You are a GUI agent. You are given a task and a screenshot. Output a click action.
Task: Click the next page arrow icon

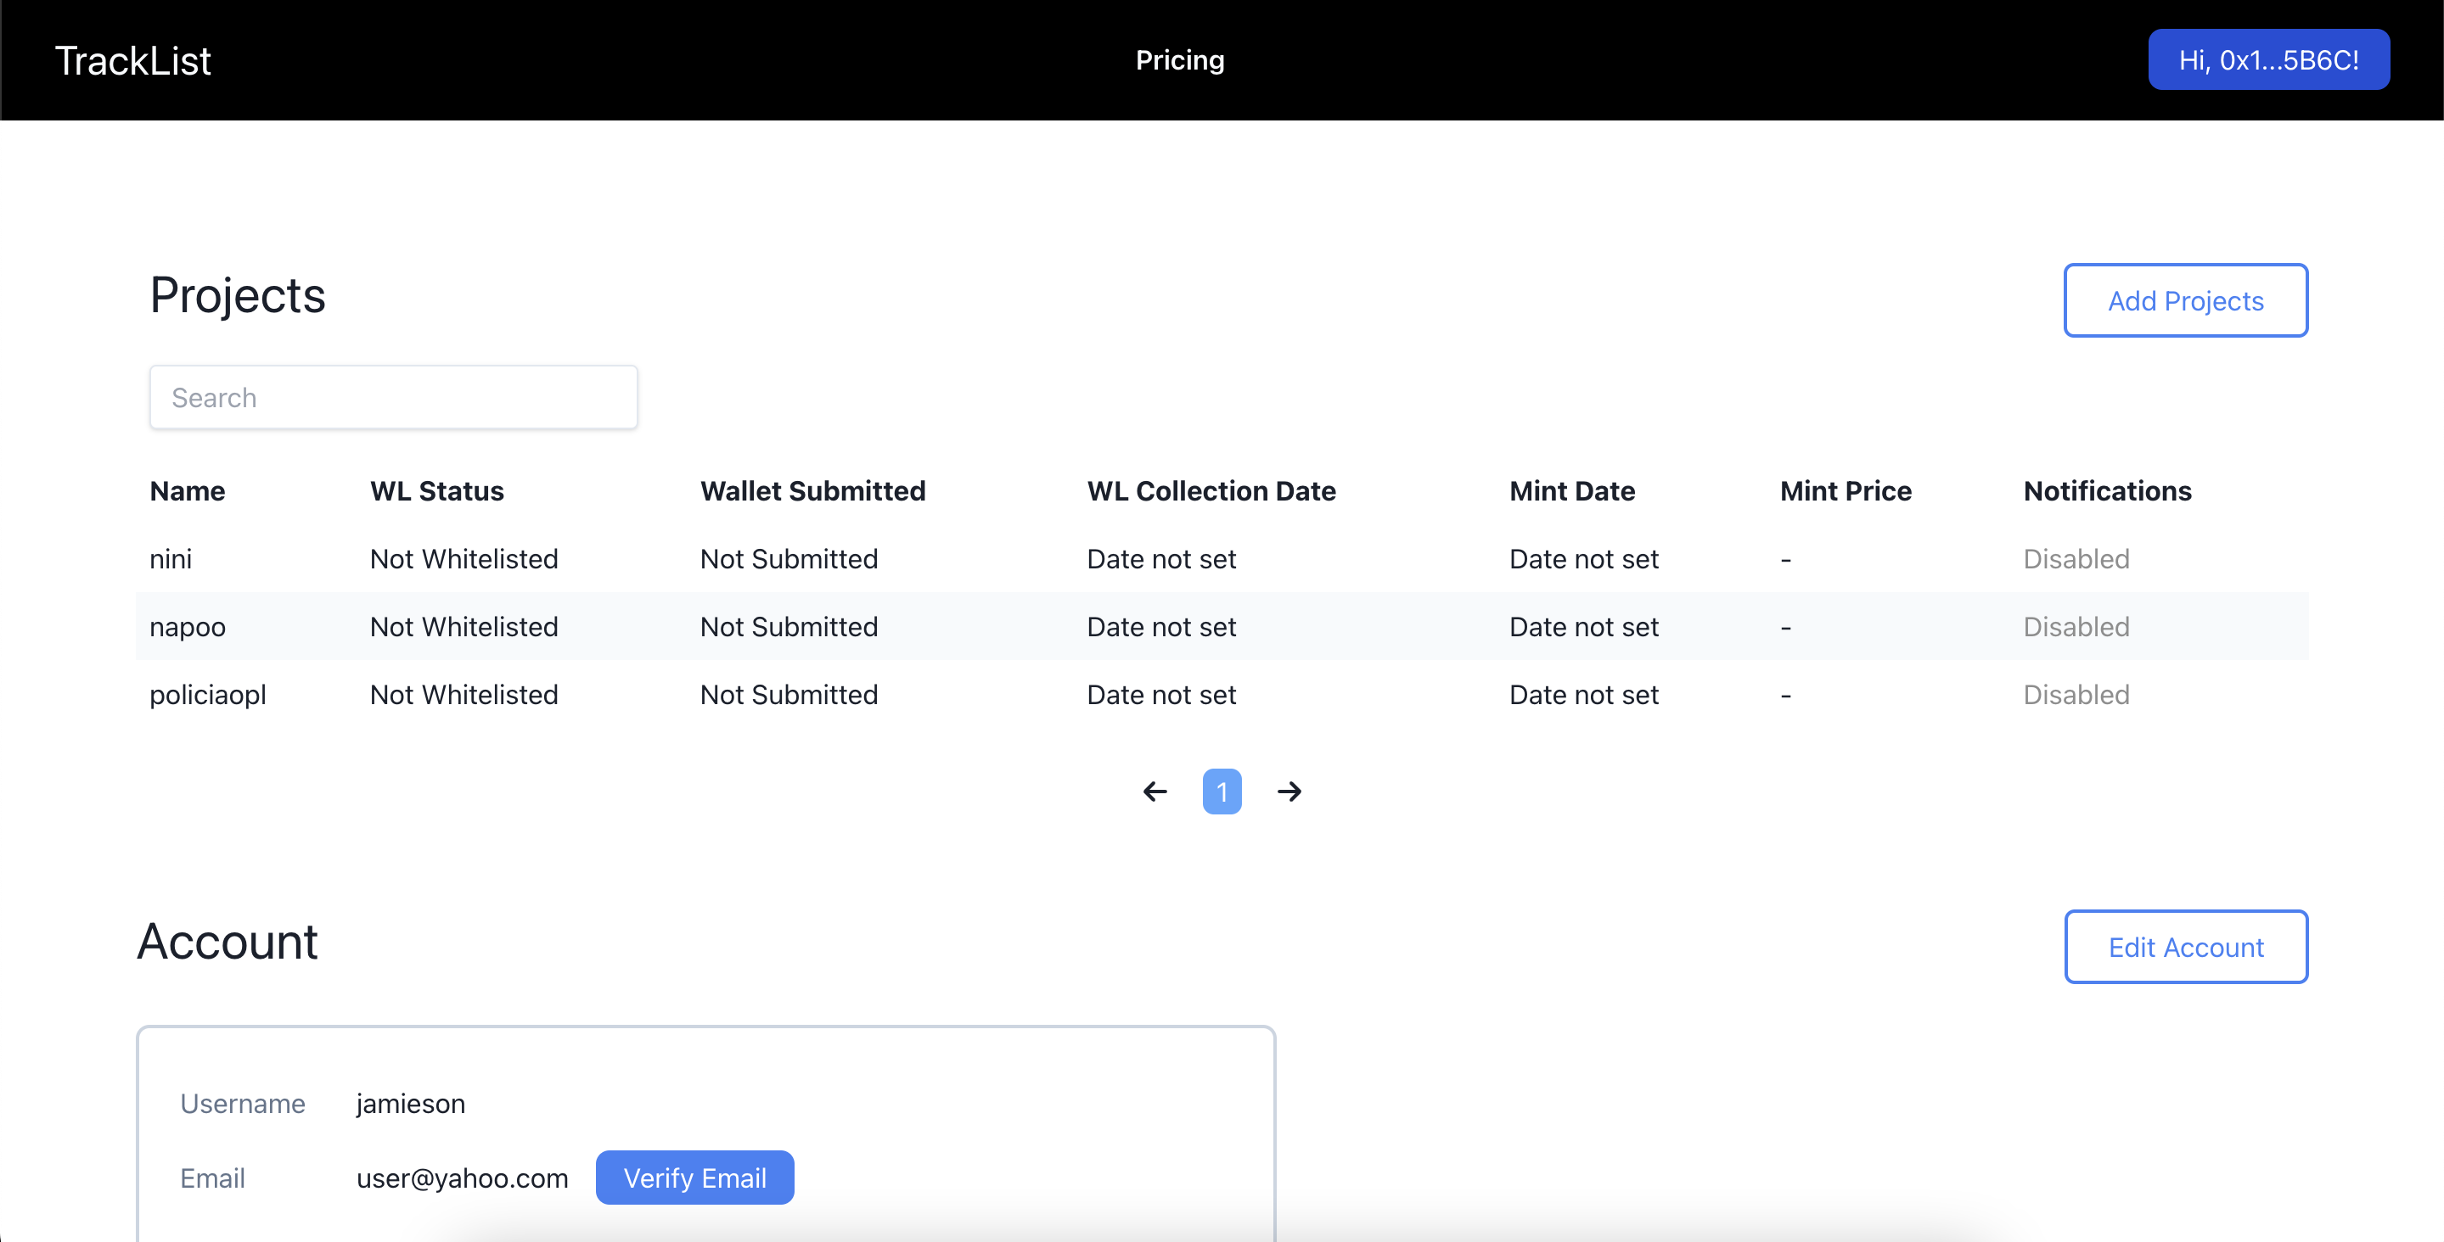(1289, 791)
